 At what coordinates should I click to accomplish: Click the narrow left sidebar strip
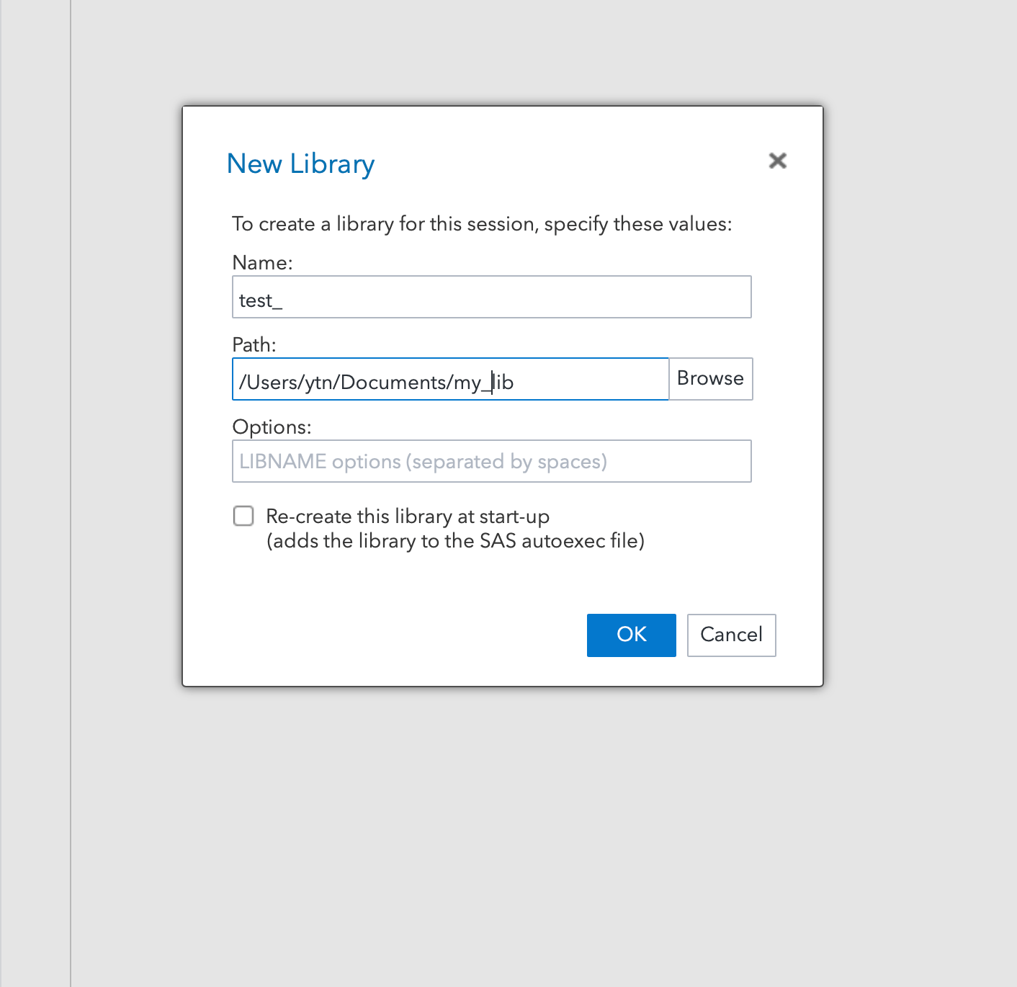pos(35,493)
